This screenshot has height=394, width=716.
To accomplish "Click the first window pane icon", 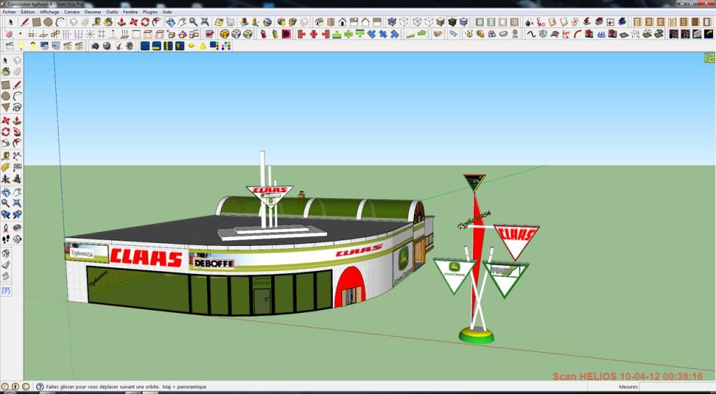I will tap(480, 22).
